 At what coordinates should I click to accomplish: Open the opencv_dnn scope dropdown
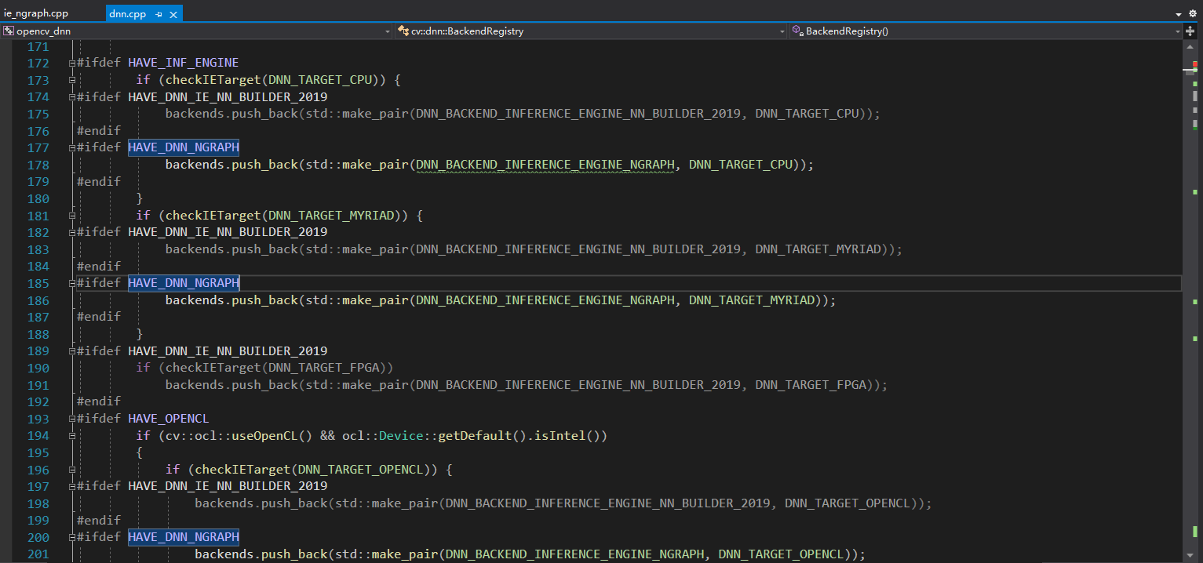(387, 31)
